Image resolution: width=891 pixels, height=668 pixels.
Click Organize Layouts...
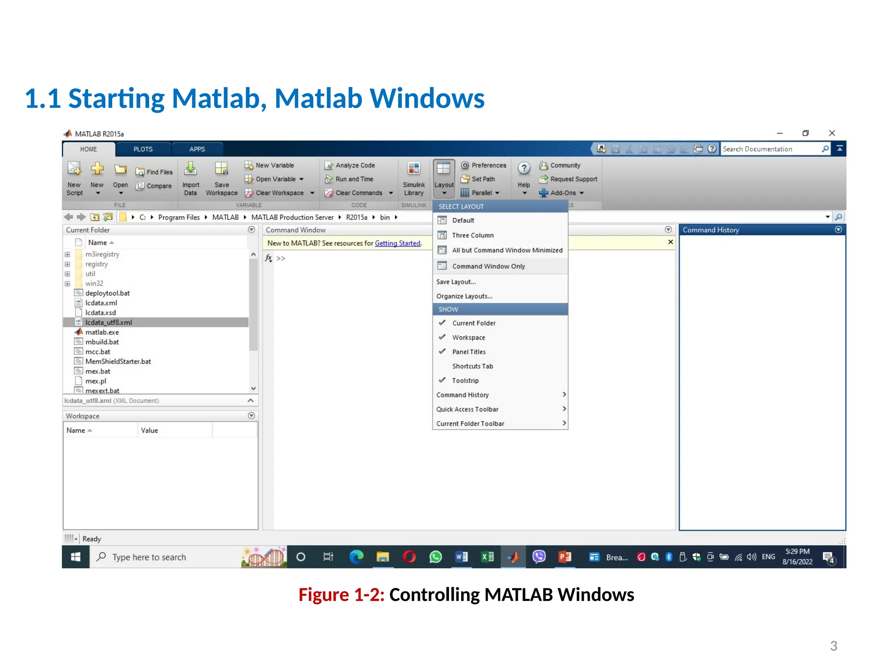pyautogui.click(x=500, y=296)
